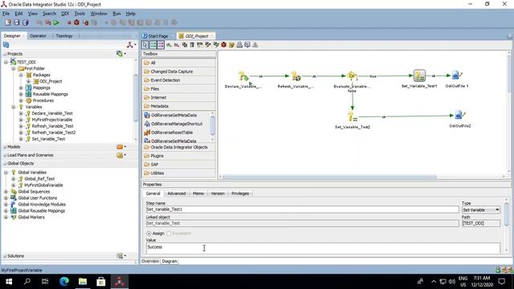Click the trash delete icon in diagram toolbar

click(192, 45)
